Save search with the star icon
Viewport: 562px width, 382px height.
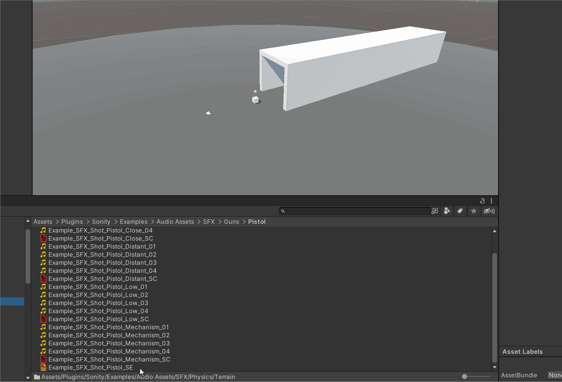point(474,211)
